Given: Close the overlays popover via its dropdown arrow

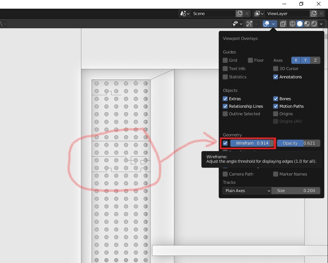Looking at the screenshot, I should point(273,24).
